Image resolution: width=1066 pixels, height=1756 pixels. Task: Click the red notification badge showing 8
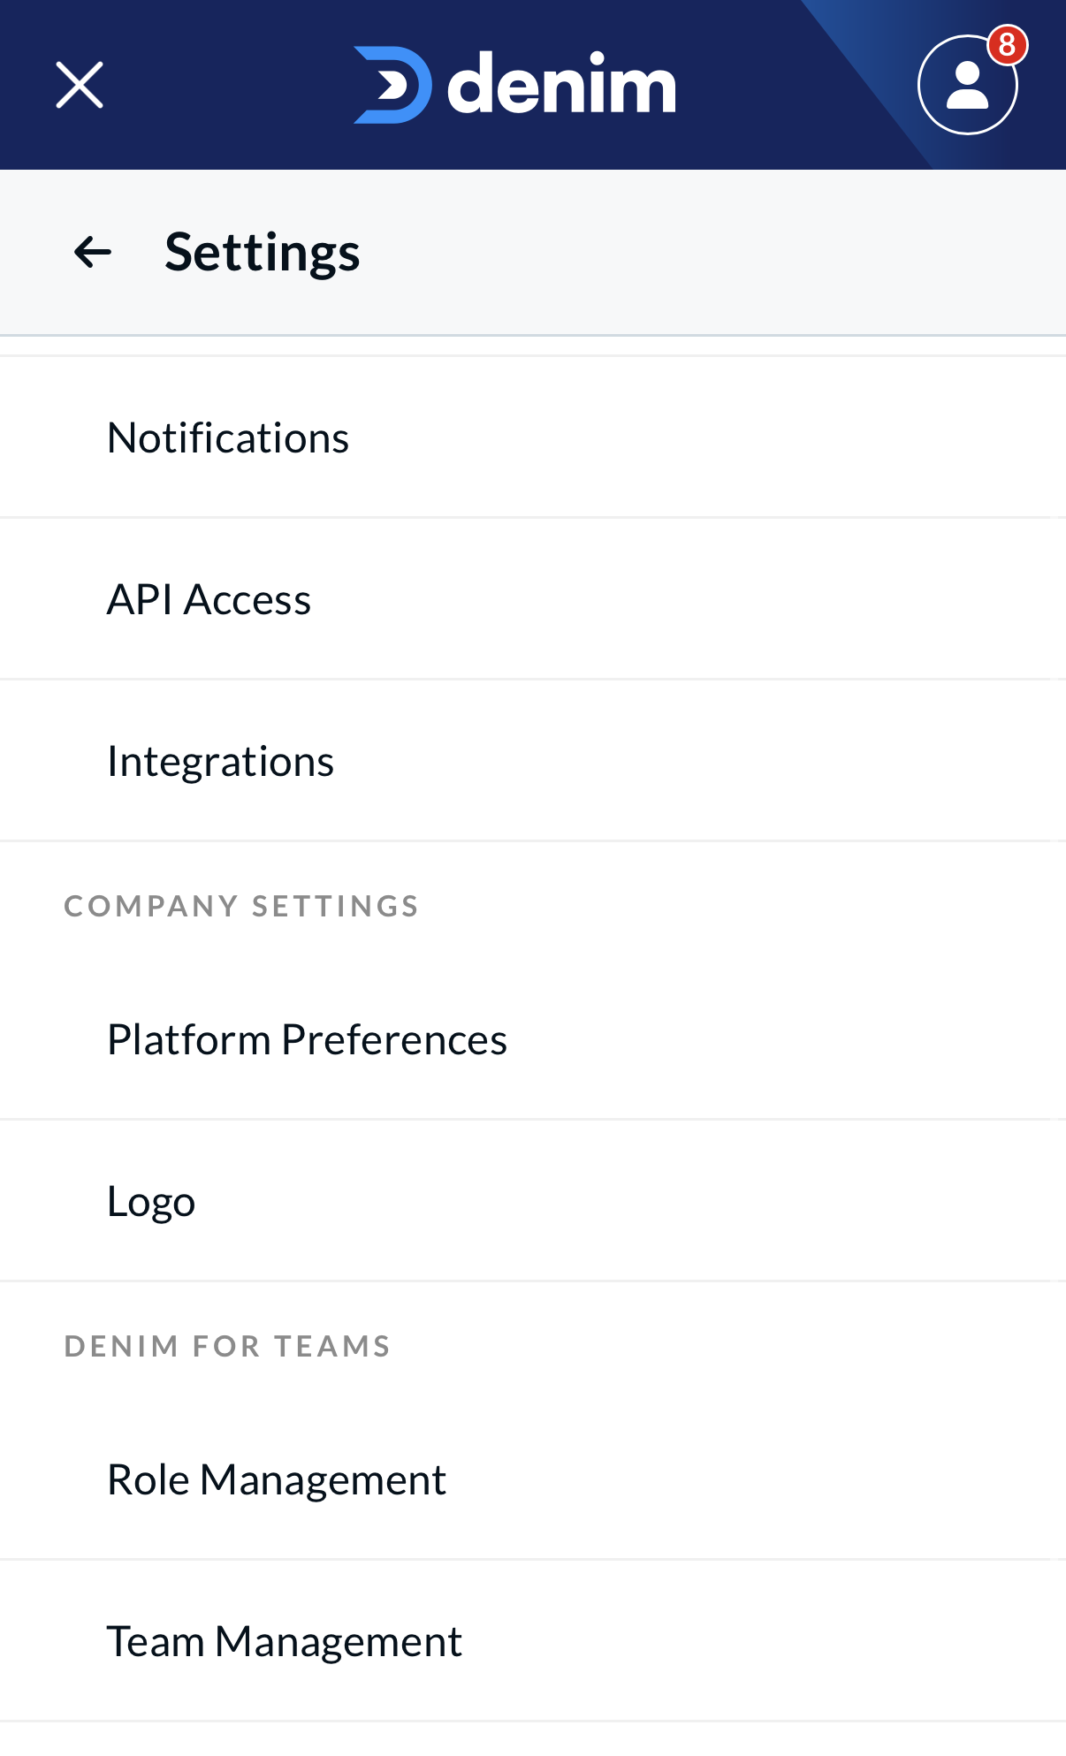click(1007, 44)
